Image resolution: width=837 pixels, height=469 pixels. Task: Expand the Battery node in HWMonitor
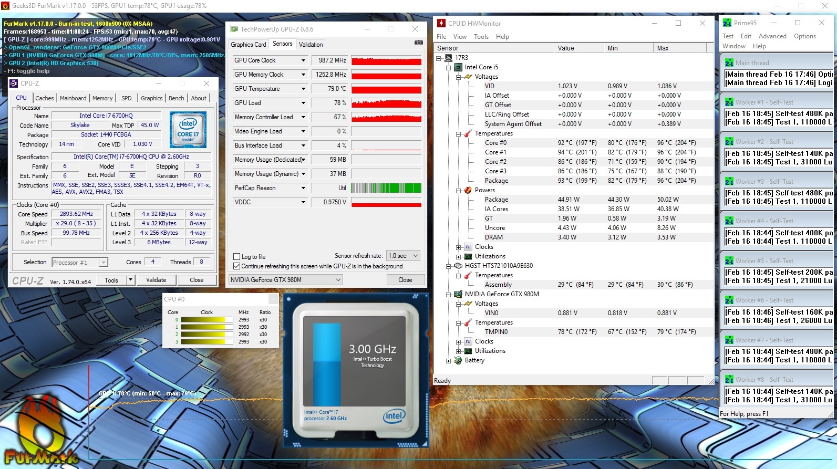coord(448,360)
